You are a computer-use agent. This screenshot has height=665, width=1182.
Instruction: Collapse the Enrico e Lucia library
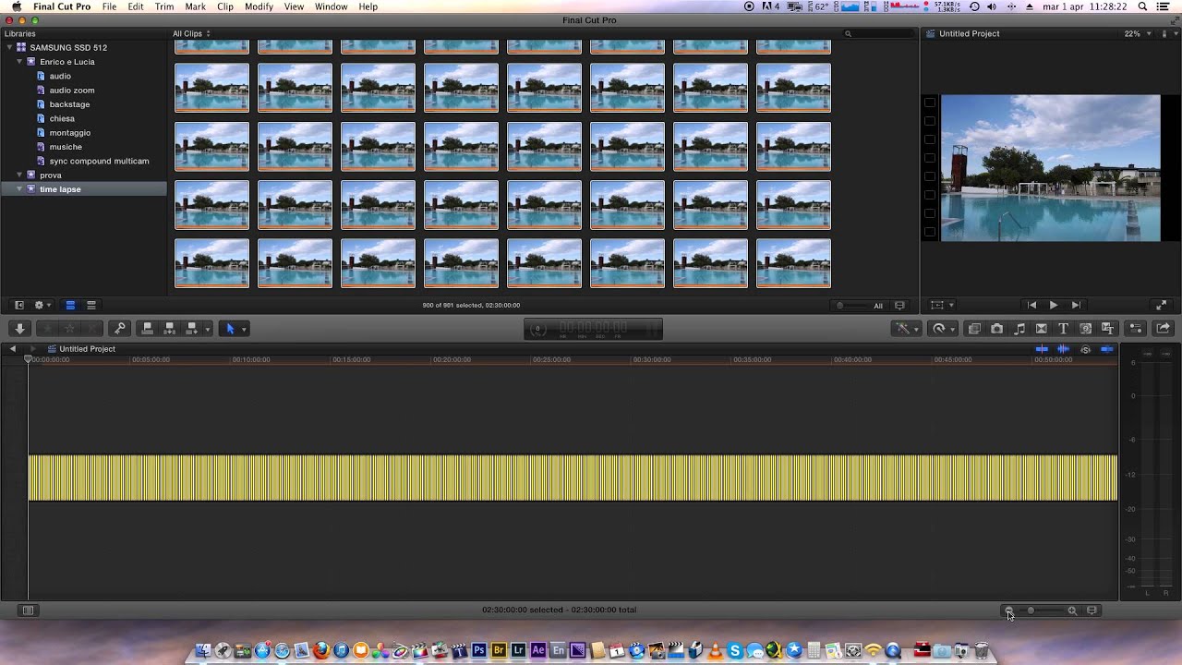point(19,62)
